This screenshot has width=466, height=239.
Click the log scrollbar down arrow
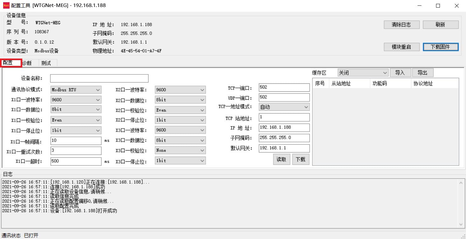tap(461, 224)
